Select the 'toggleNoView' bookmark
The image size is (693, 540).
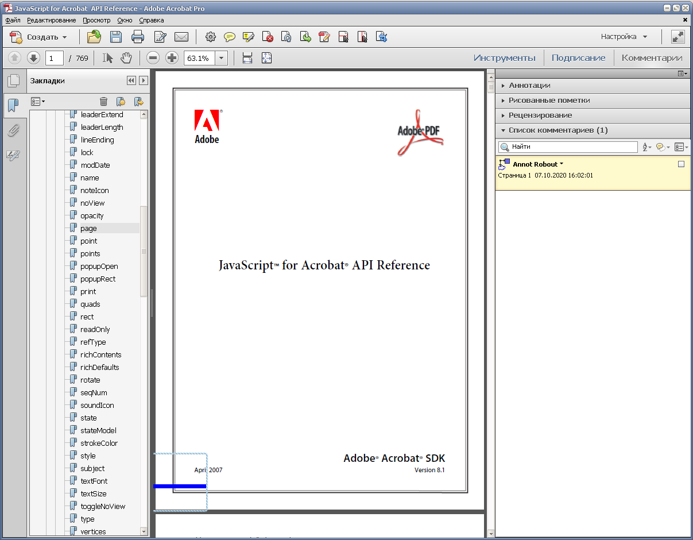pos(103,507)
